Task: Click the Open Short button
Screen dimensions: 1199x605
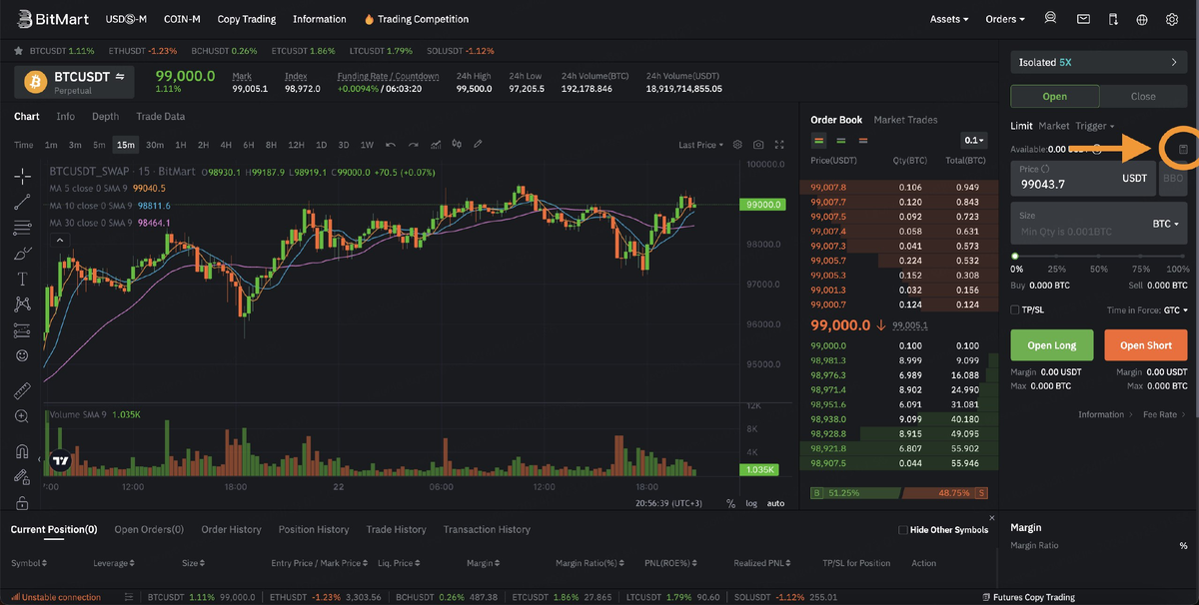Action: point(1145,345)
